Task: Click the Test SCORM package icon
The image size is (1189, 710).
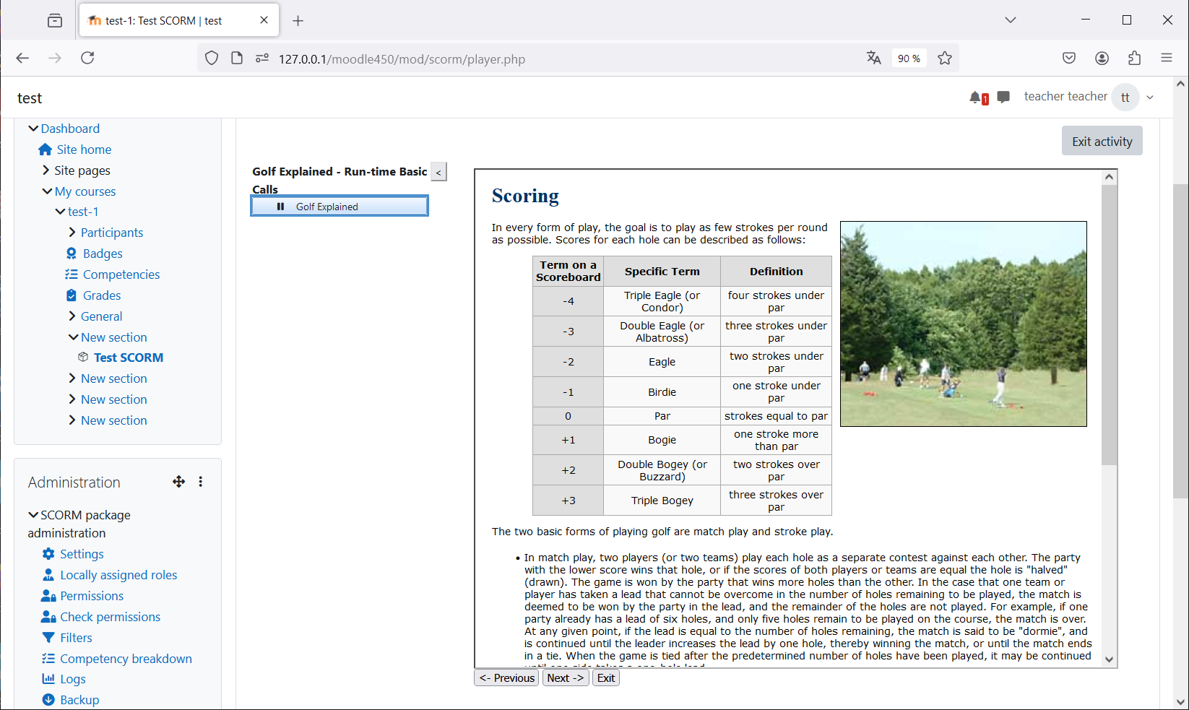Action: 83,358
